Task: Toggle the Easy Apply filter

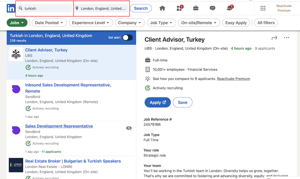Action: 236,23
